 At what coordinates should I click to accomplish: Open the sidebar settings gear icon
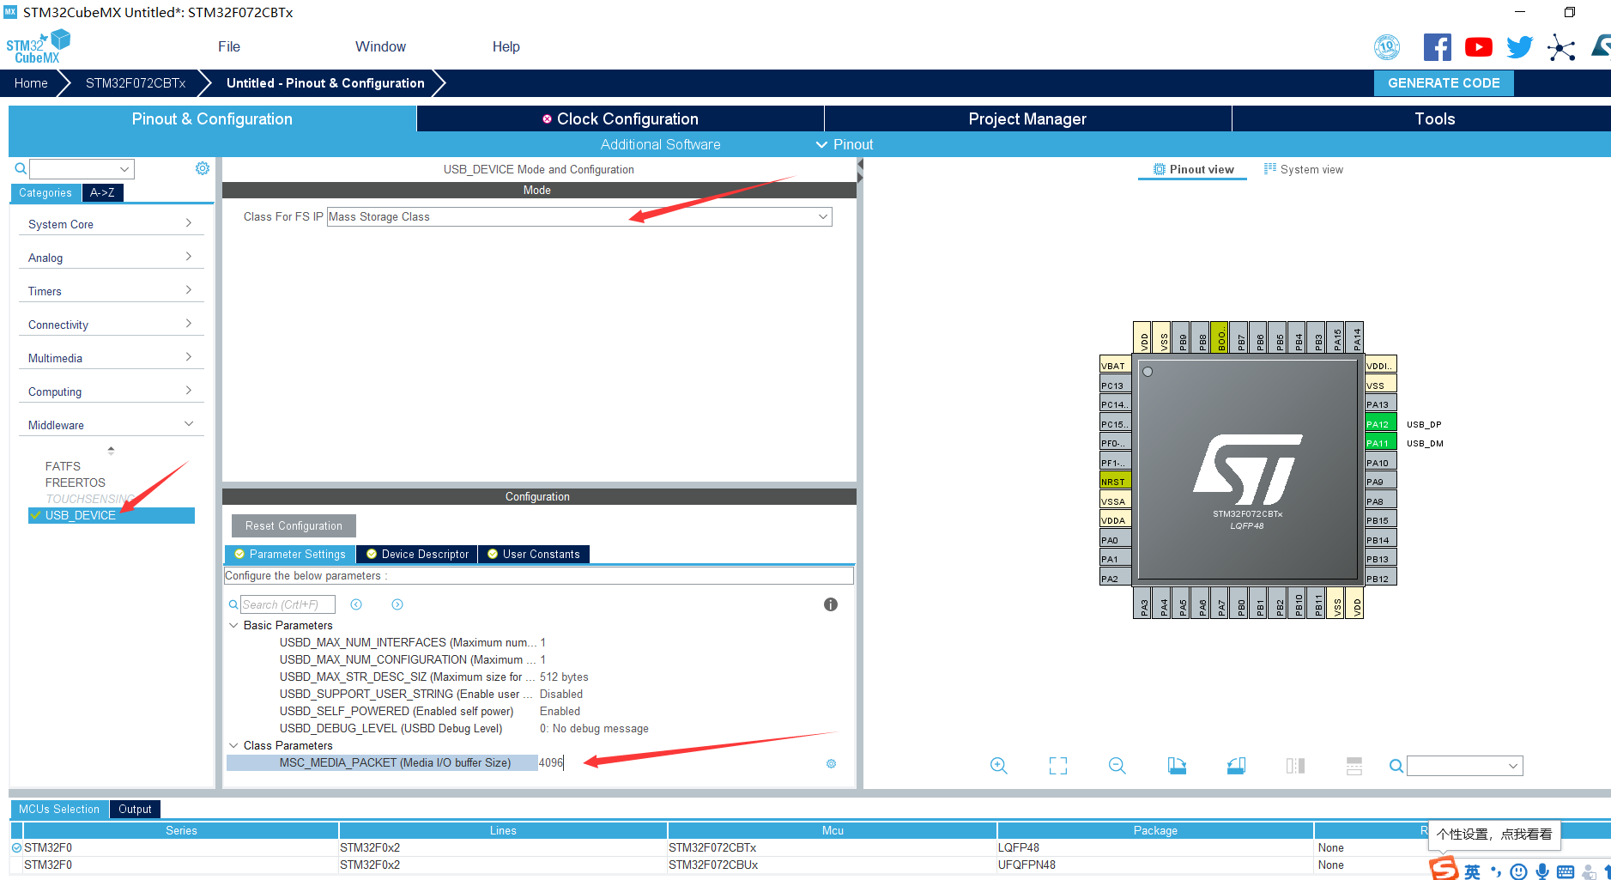(x=203, y=168)
